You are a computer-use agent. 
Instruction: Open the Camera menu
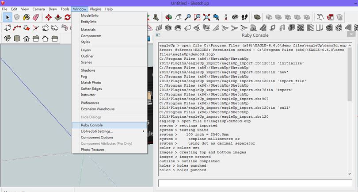pyautogui.click(x=38, y=9)
